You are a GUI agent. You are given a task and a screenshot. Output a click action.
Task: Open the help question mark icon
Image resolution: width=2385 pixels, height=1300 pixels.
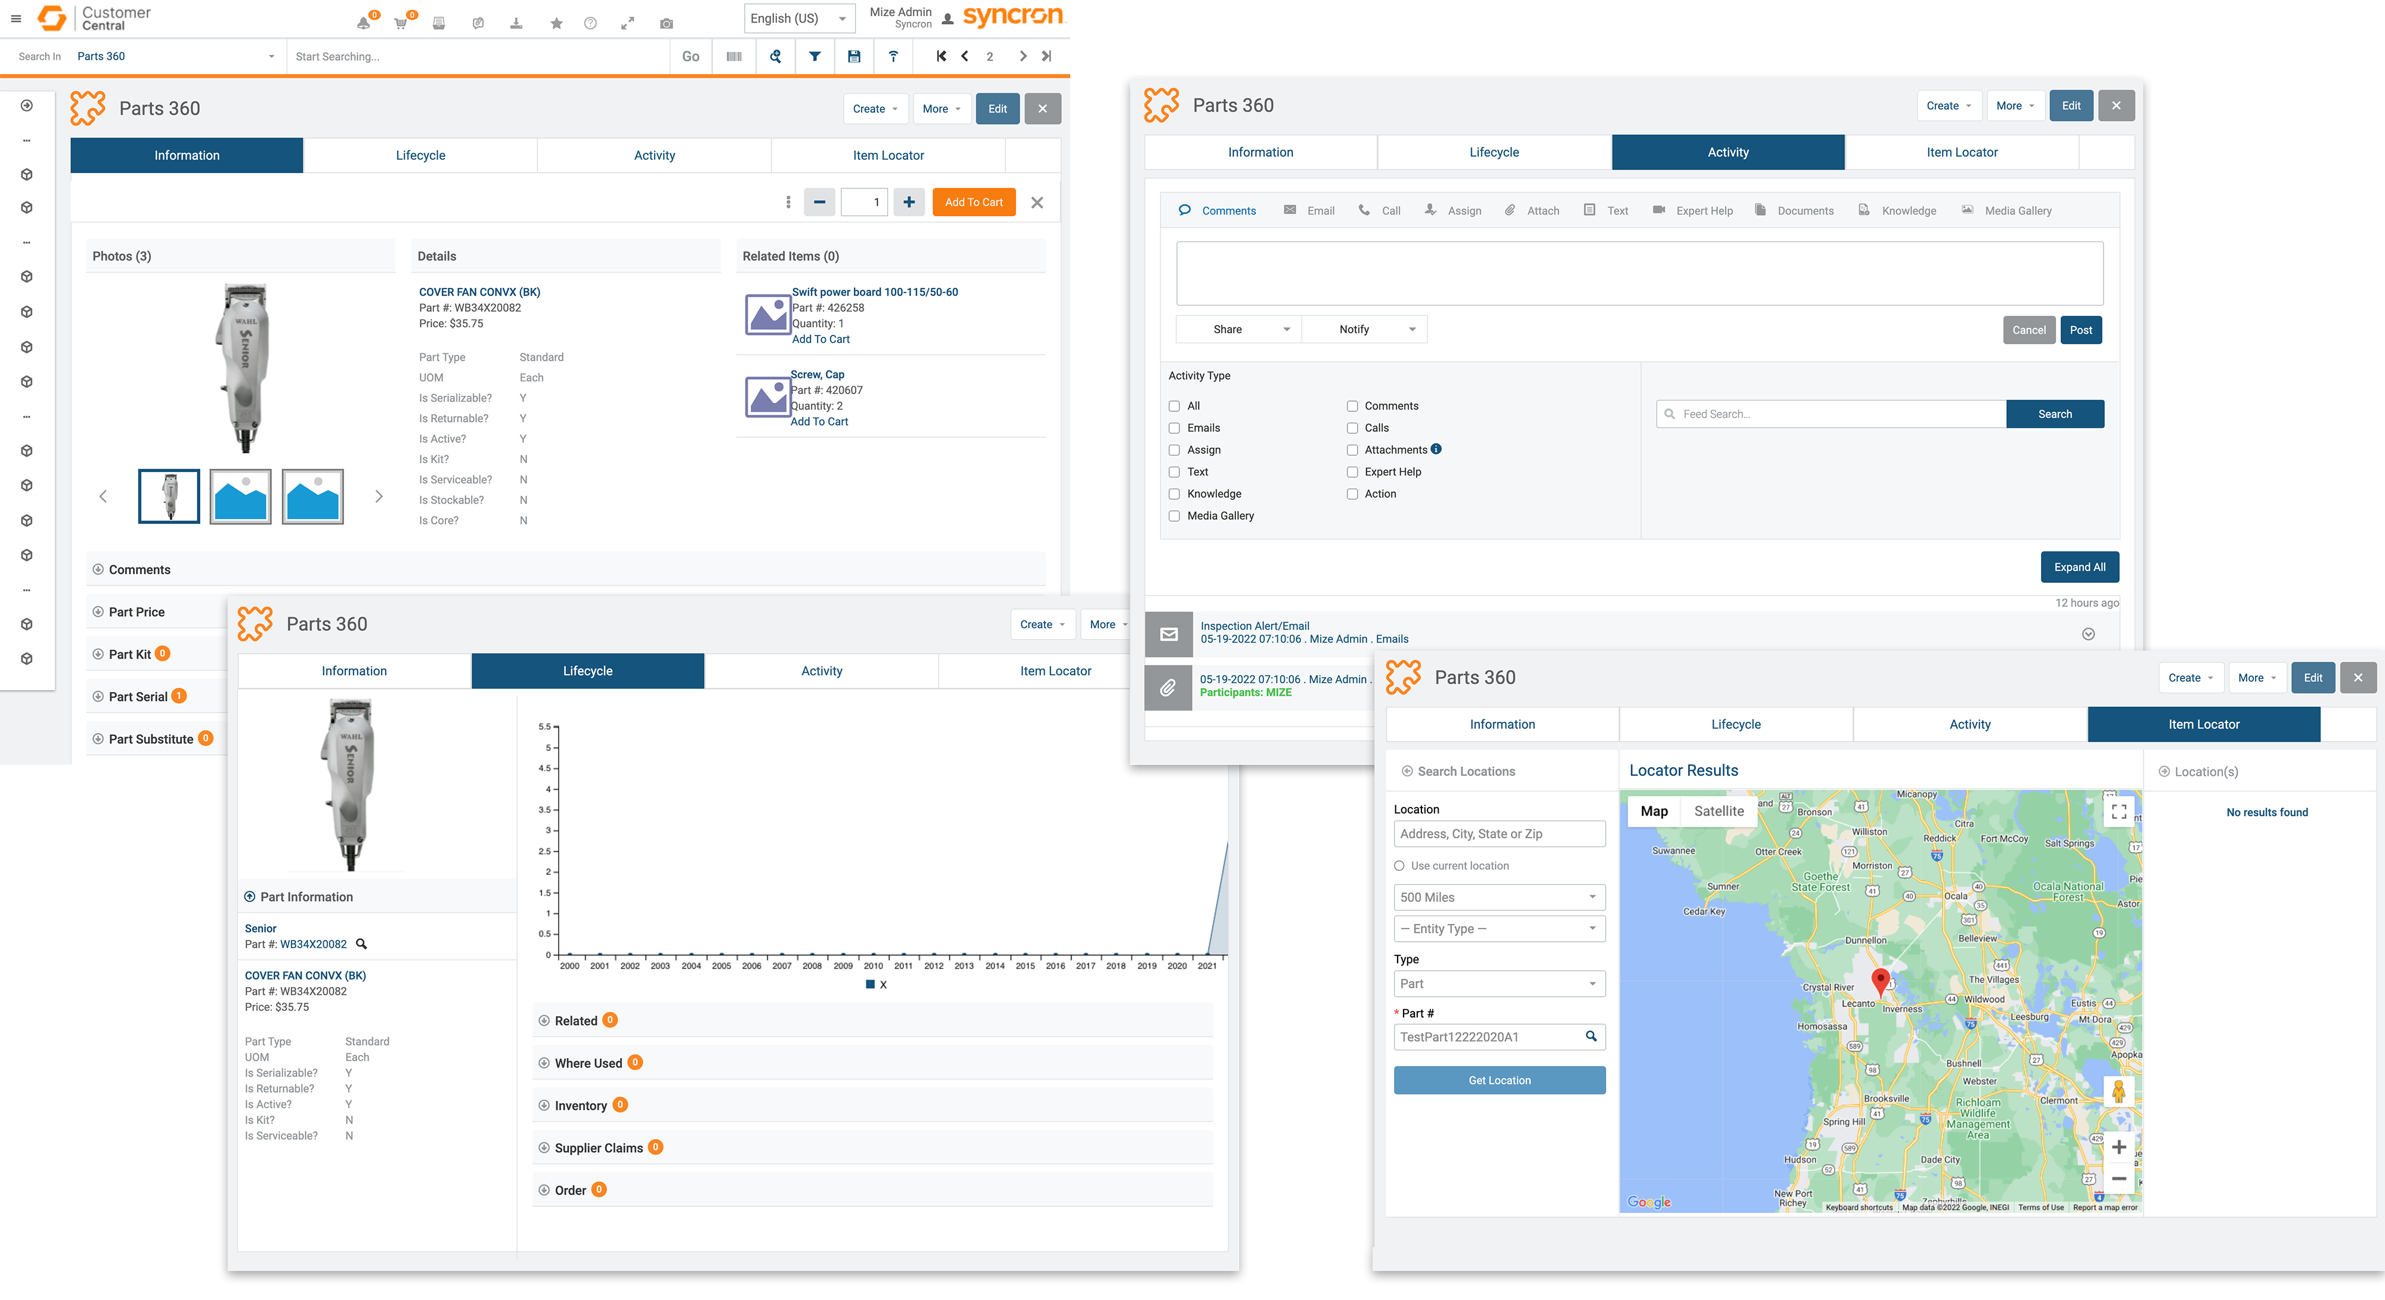(x=591, y=23)
